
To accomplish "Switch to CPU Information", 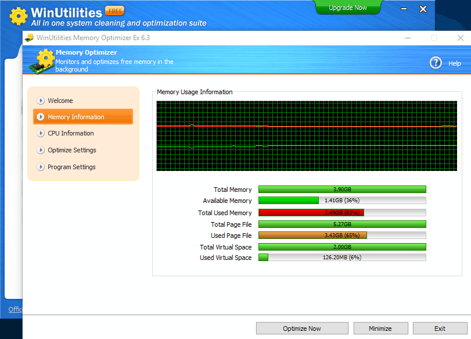I will (x=71, y=133).
